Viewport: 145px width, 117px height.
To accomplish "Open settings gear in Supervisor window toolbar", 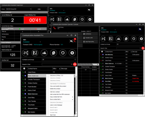I will click(x=90, y=19).
